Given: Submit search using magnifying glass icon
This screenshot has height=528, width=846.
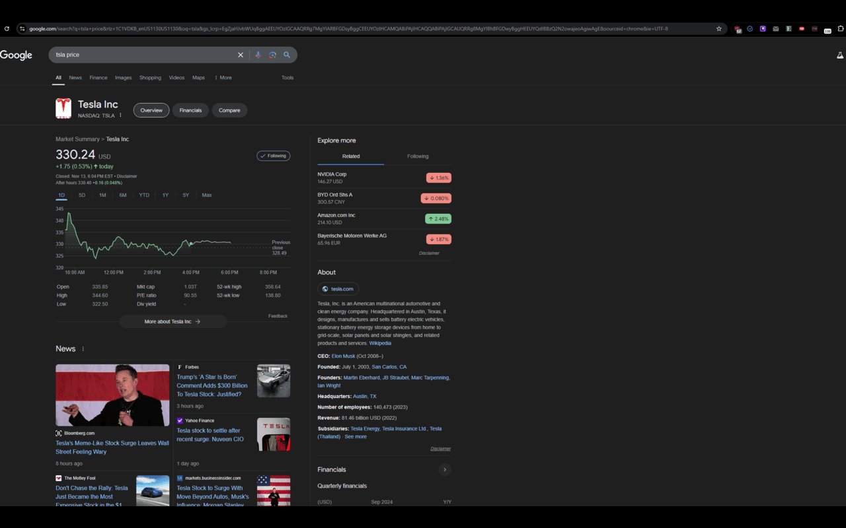Looking at the screenshot, I should 287,55.
